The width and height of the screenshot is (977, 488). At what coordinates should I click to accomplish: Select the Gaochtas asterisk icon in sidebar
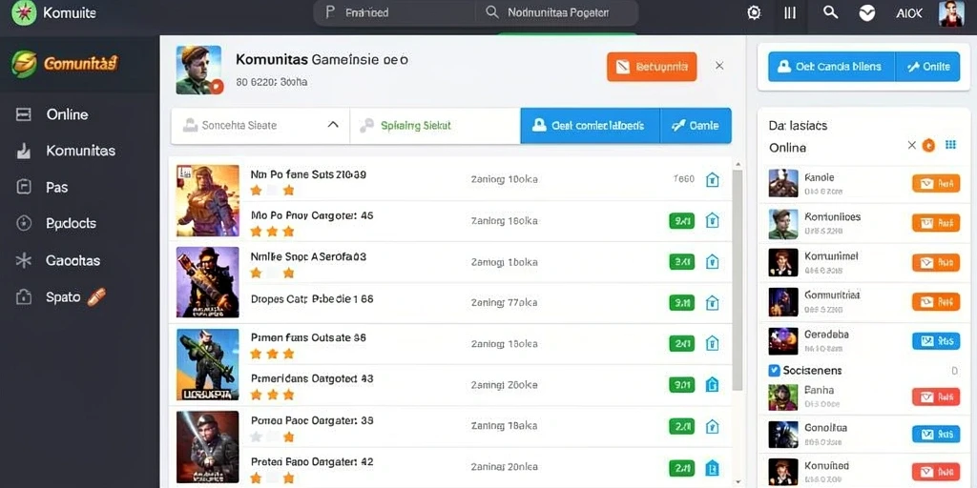click(x=23, y=260)
